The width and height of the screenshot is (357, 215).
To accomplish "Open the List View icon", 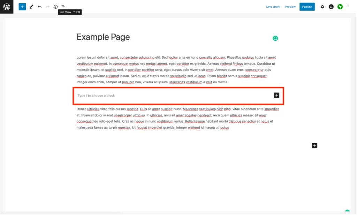I will 63,7.
